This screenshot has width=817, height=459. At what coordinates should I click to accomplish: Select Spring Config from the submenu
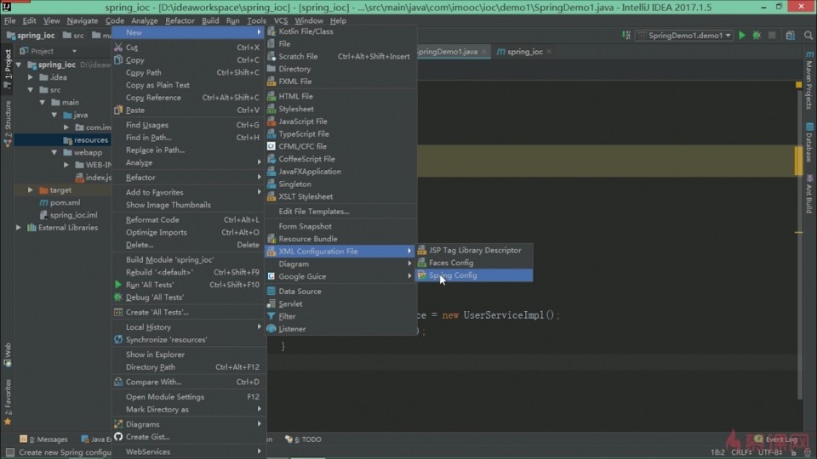tap(453, 275)
